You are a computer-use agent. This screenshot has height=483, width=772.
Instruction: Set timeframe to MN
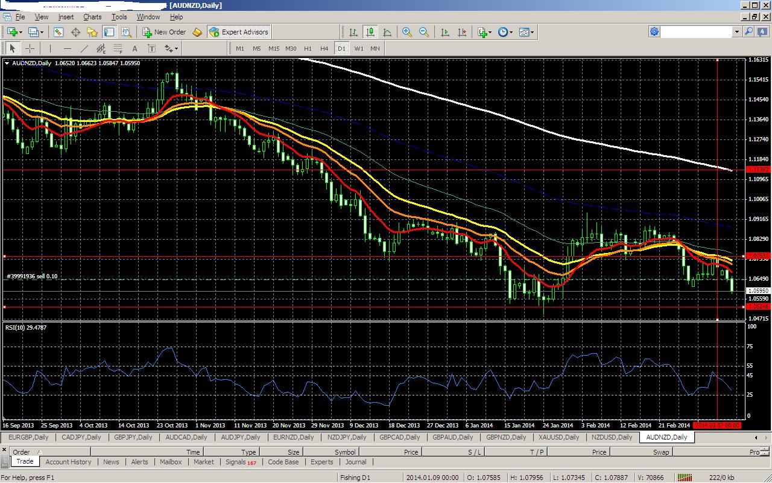click(375, 48)
